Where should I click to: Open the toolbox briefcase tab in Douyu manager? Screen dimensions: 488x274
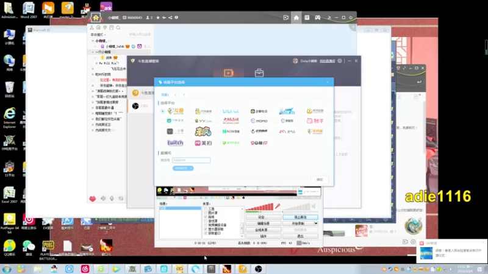(x=259, y=73)
